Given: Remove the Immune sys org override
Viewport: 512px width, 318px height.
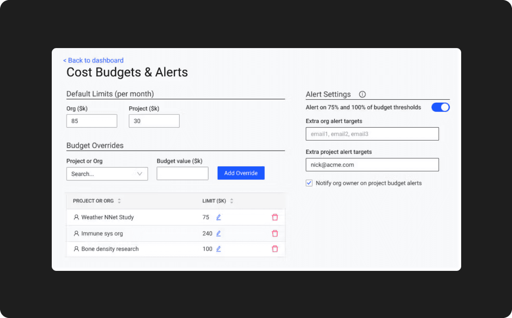Looking at the screenshot, I should pos(275,233).
